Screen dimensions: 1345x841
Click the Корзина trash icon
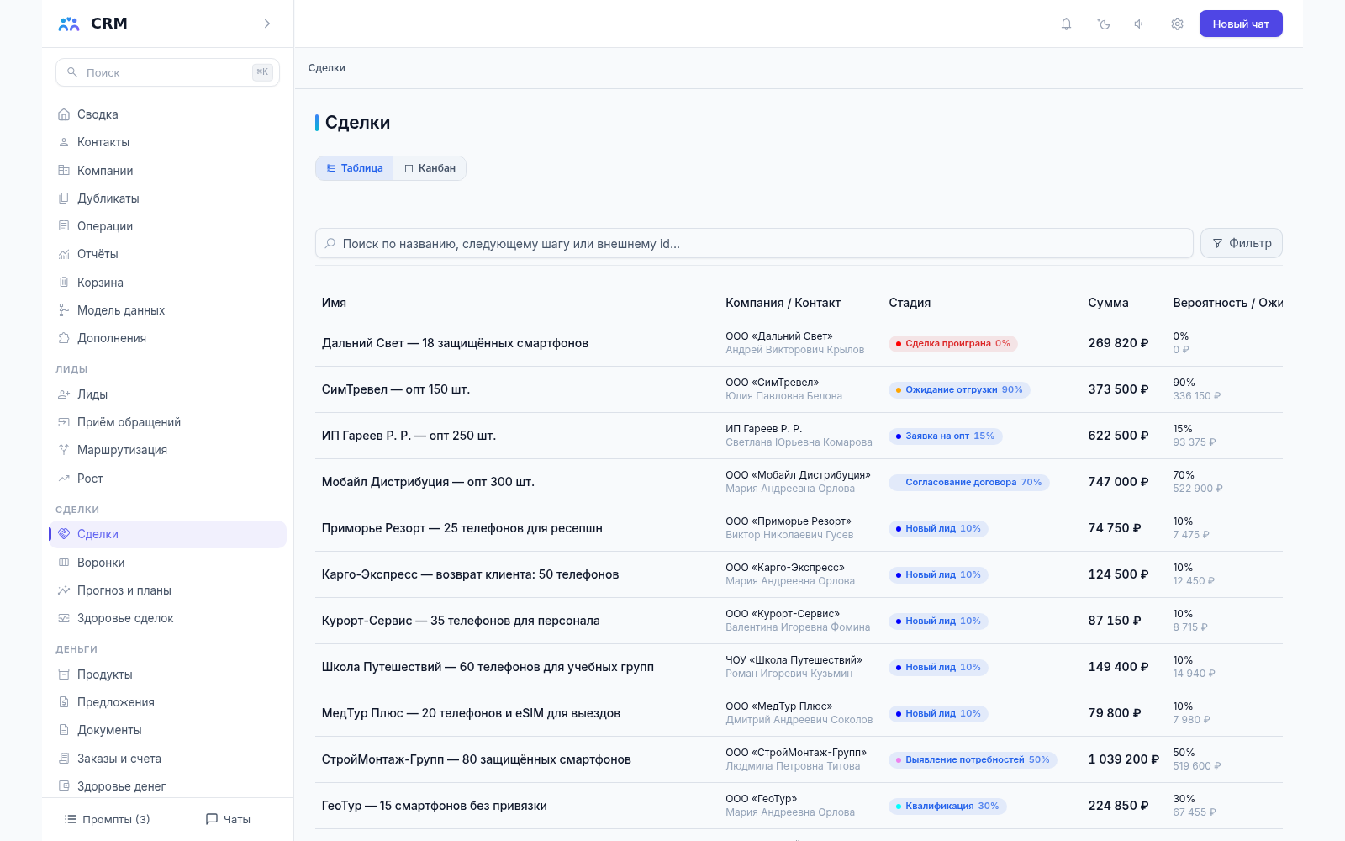[x=64, y=282]
